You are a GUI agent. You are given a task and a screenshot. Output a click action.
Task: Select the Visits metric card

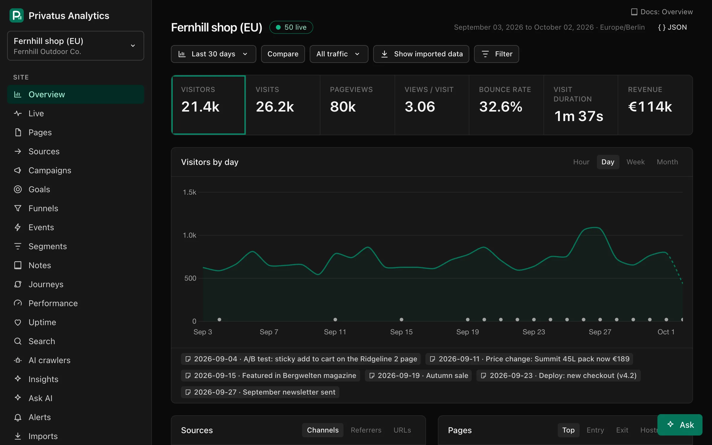click(283, 105)
